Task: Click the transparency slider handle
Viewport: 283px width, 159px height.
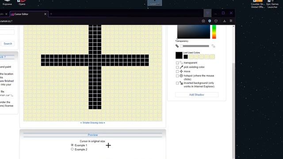Action: point(181,46)
